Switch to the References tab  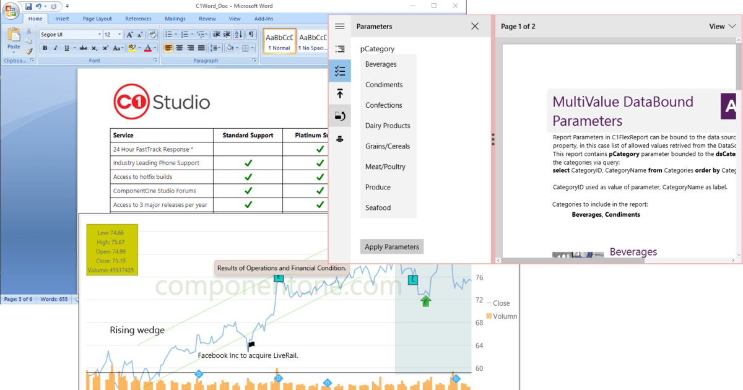coord(138,19)
